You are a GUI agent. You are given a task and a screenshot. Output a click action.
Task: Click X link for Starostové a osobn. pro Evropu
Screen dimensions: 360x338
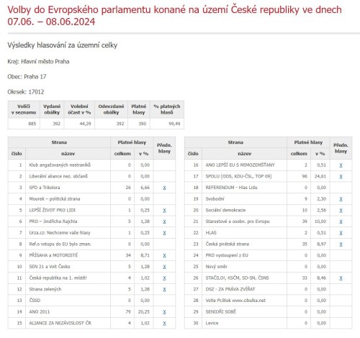click(341, 221)
